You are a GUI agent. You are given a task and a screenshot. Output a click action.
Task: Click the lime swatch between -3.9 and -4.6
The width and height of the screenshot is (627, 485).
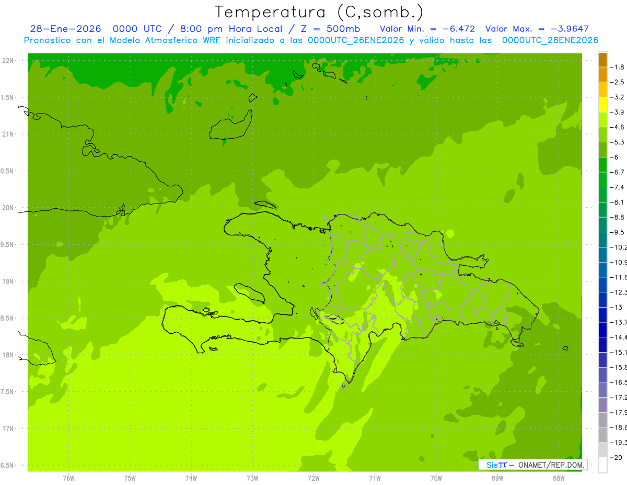click(602, 120)
